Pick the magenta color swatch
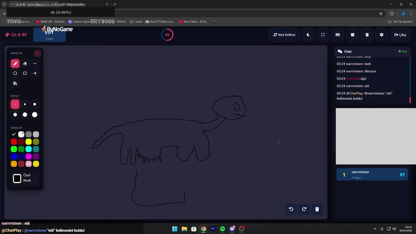The image size is (416, 234). 29,157
